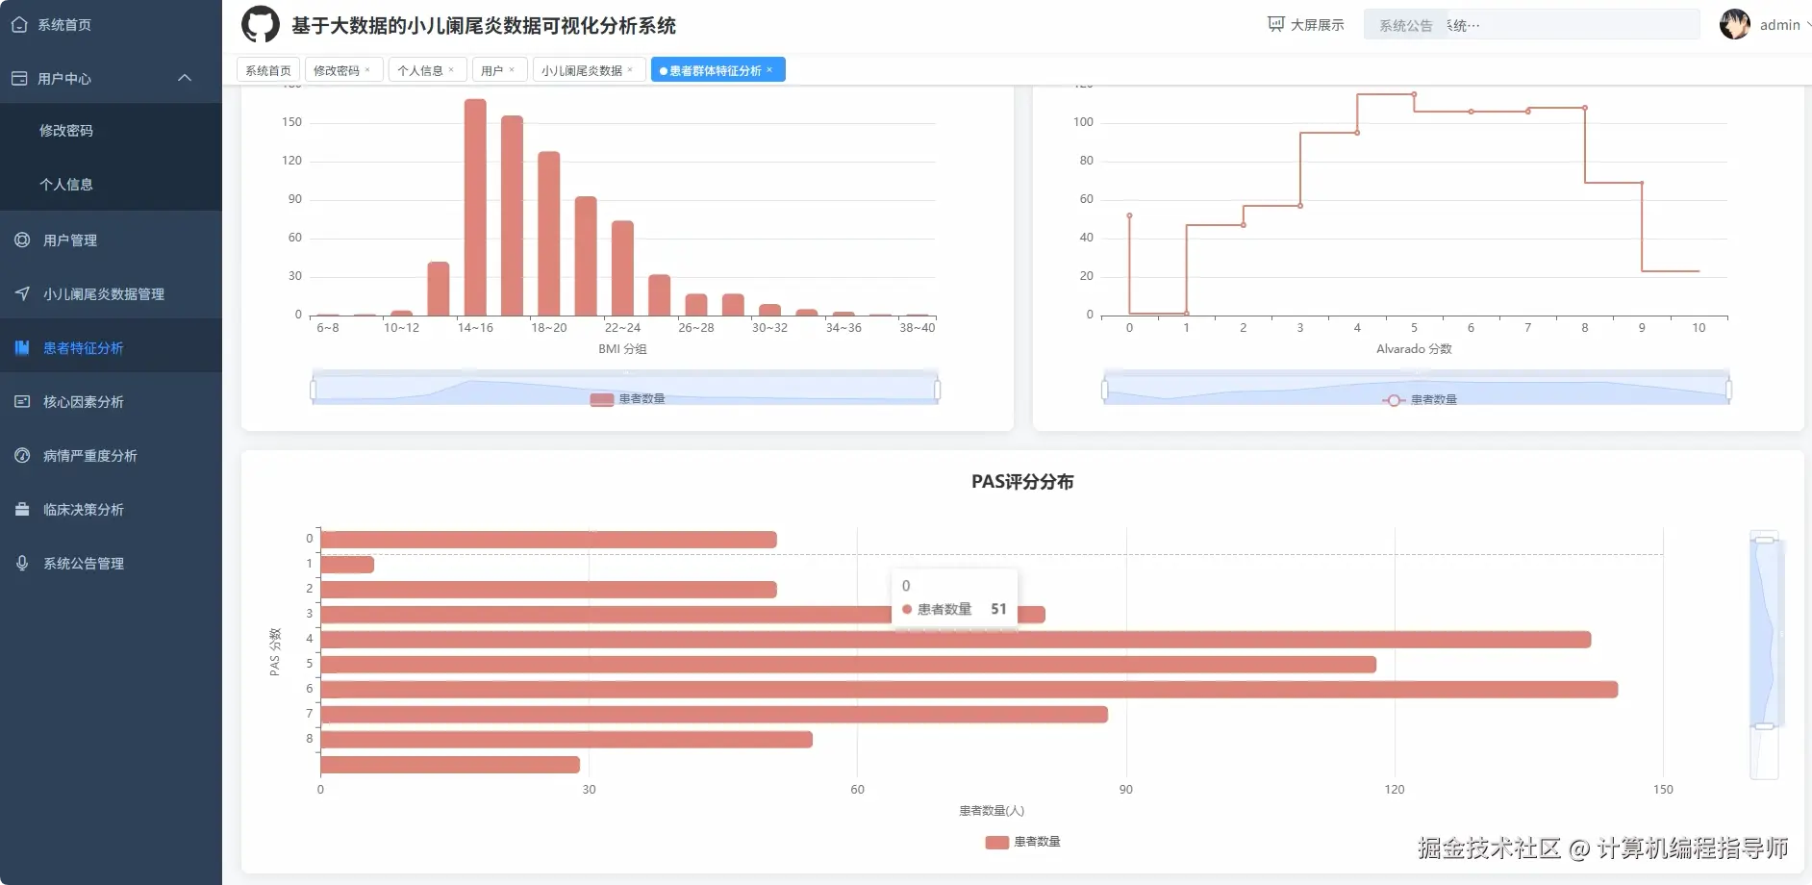
Task: Toggle the 患者数量 legend on the Alvarado chart
Action: pyautogui.click(x=1433, y=400)
